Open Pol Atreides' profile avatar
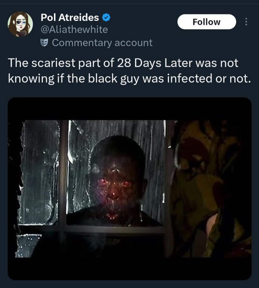259x288 pixels. point(20,23)
